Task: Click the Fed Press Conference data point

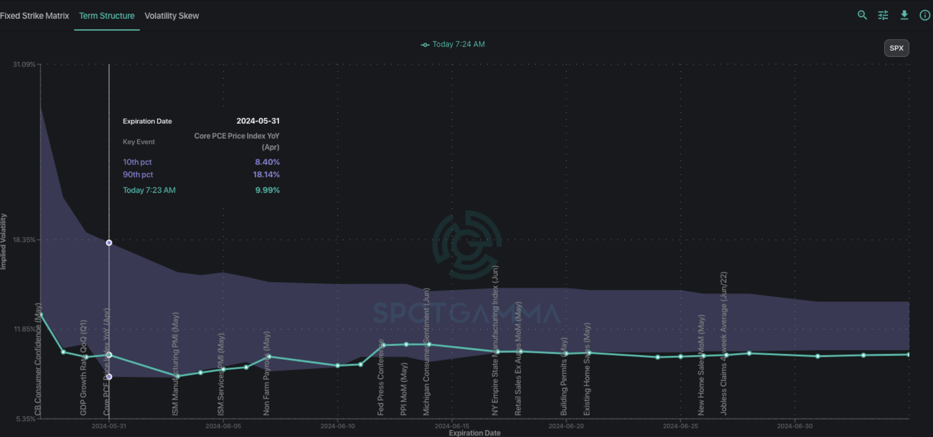Action: point(383,345)
